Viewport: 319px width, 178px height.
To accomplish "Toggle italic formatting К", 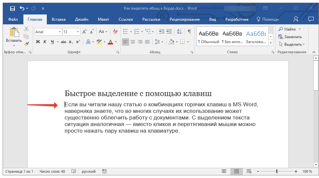I will point(45,42).
